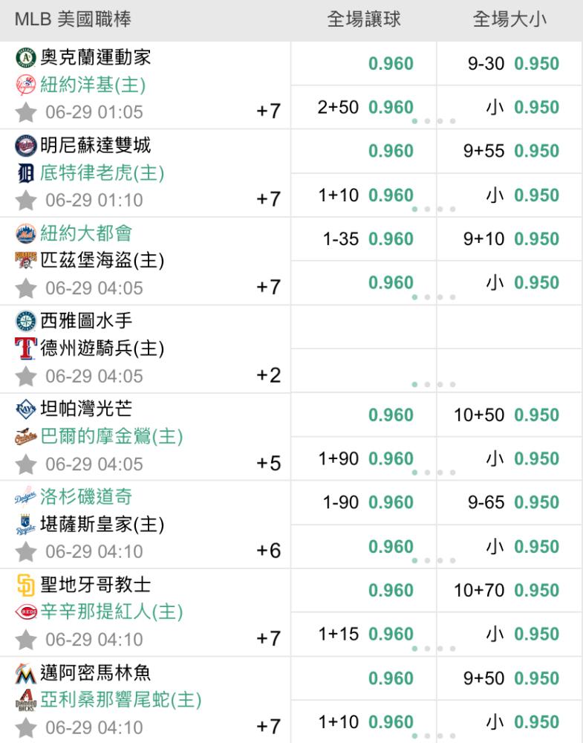Select the 全場大小 column header

coord(509,19)
